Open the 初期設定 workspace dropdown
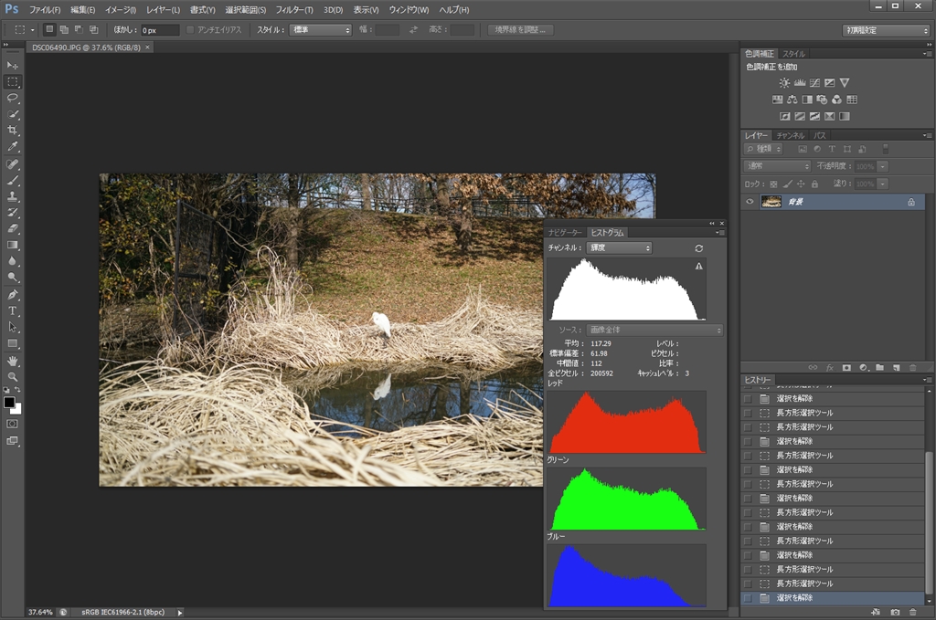This screenshot has width=936, height=620. coord(885,30)
